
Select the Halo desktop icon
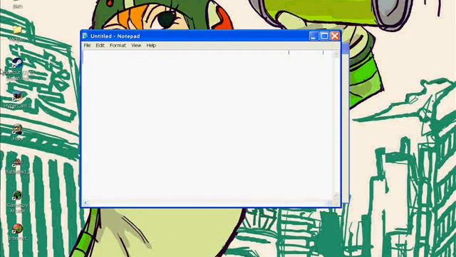17,129
